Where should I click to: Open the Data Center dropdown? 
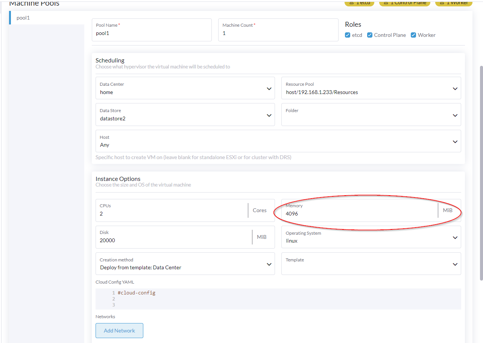coord(269,88)
